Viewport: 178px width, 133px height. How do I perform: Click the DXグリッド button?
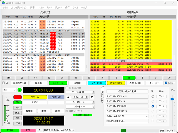[56, 97]
